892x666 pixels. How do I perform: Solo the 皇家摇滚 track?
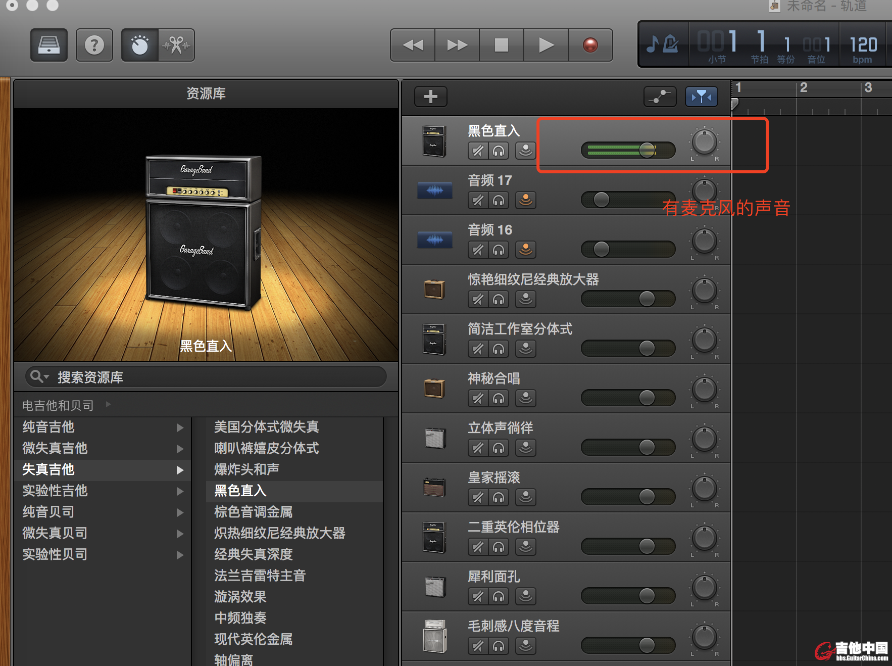pos(499,497)
